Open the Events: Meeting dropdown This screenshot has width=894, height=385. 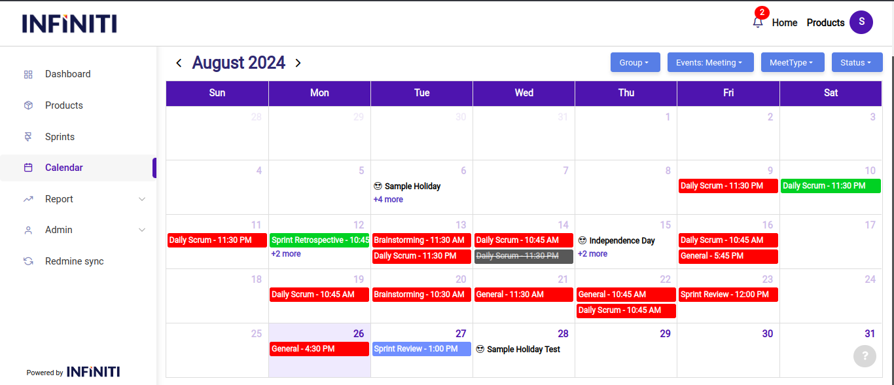click(x=709, y=63)
